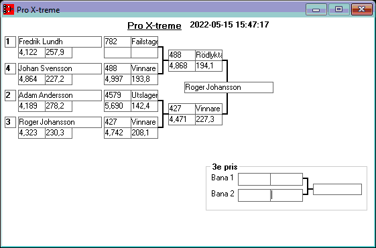The height and width of the screenshot is (248, 376).
Task: Select seed number 1 box
Action: click(10, 42)
